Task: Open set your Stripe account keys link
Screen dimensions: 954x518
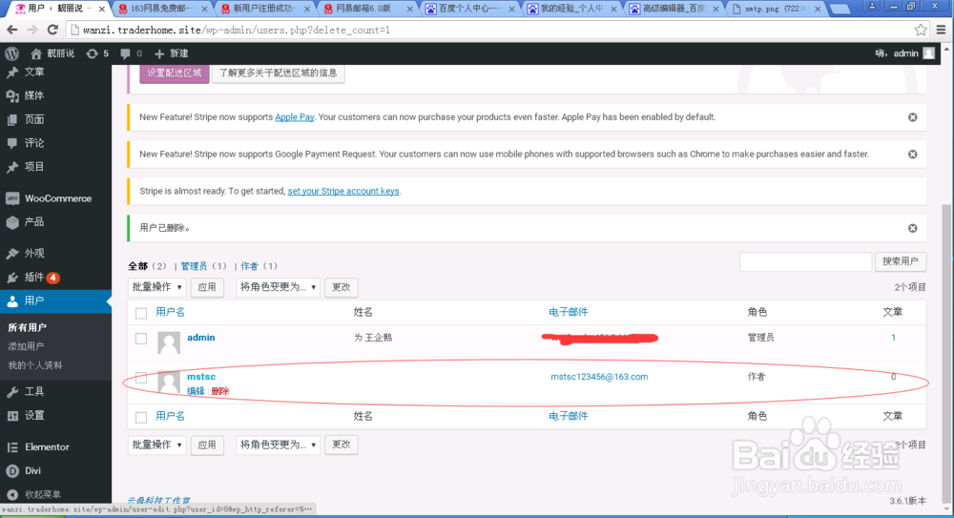Action: coord(343,191)
